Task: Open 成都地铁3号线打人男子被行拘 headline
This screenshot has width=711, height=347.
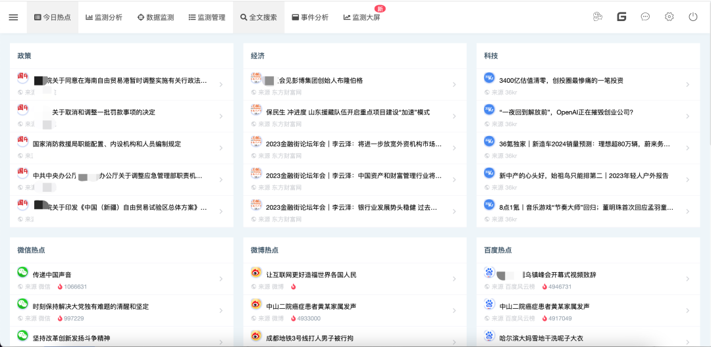Action: point(309,338)
